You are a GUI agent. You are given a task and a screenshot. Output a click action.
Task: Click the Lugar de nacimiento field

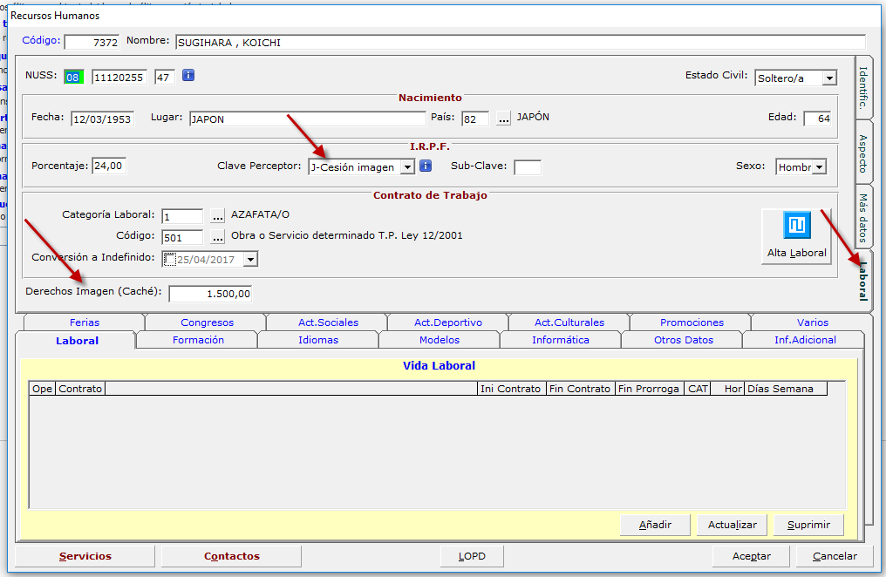[307, 119]
